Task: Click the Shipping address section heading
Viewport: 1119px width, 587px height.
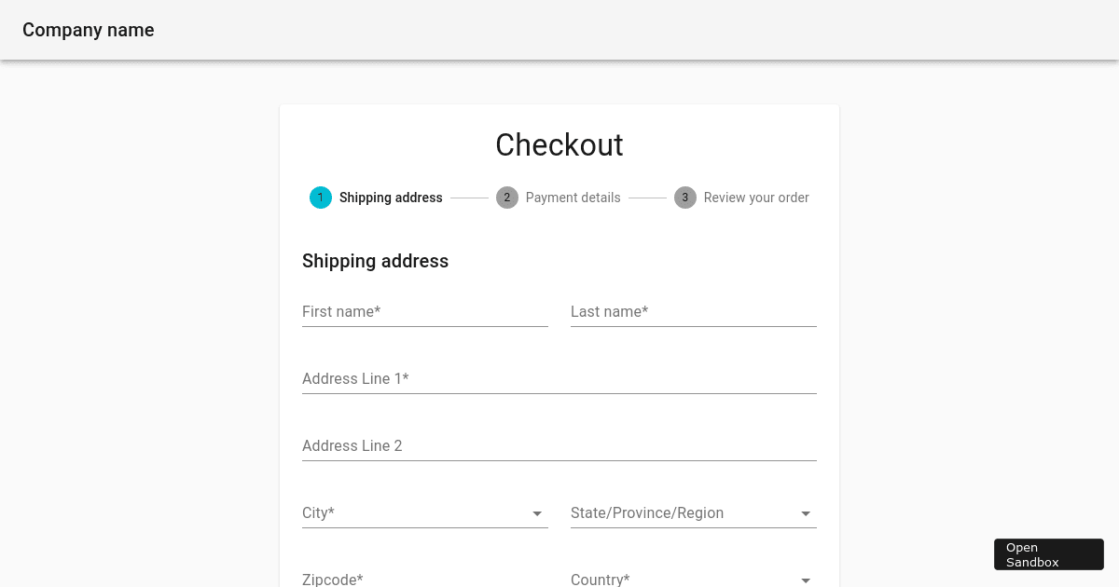Action: click(375, 261)
